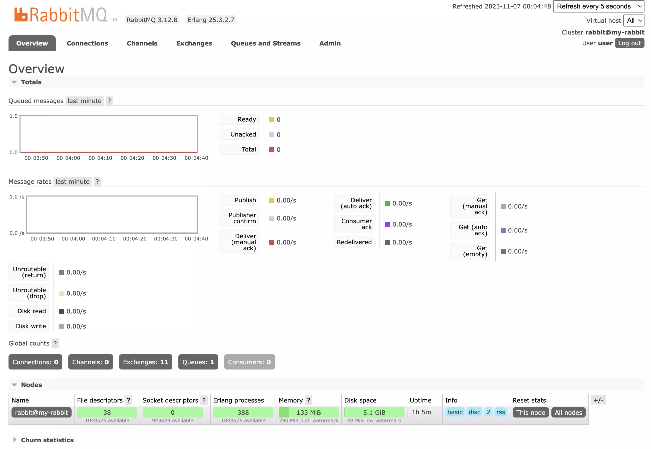Click the basic info tag
651x449 pixels.
(x=455, y=412)
